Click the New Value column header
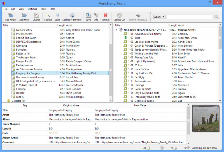Screen dimensions: 224x152 point(140,105)
